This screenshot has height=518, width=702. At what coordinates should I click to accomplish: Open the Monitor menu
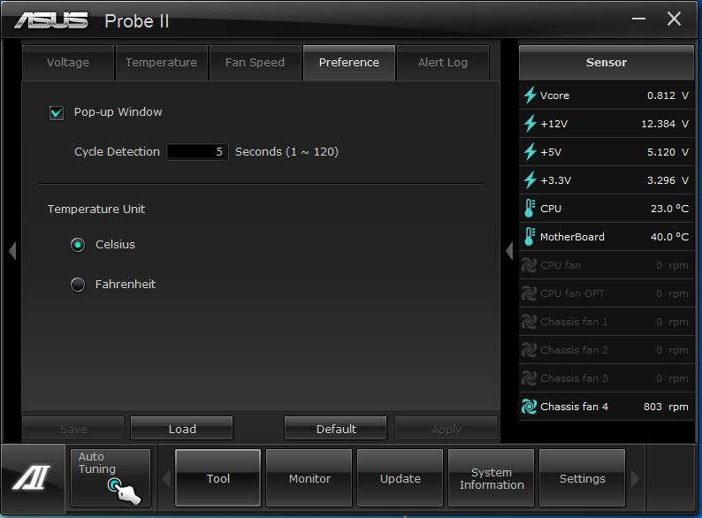tap(309, 478)
